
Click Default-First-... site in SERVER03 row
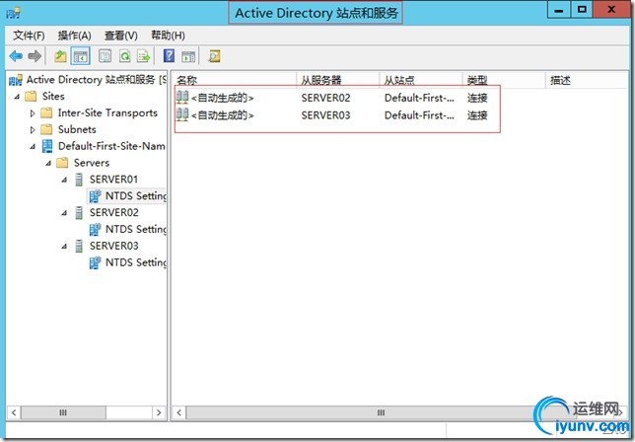click(419, 115)
